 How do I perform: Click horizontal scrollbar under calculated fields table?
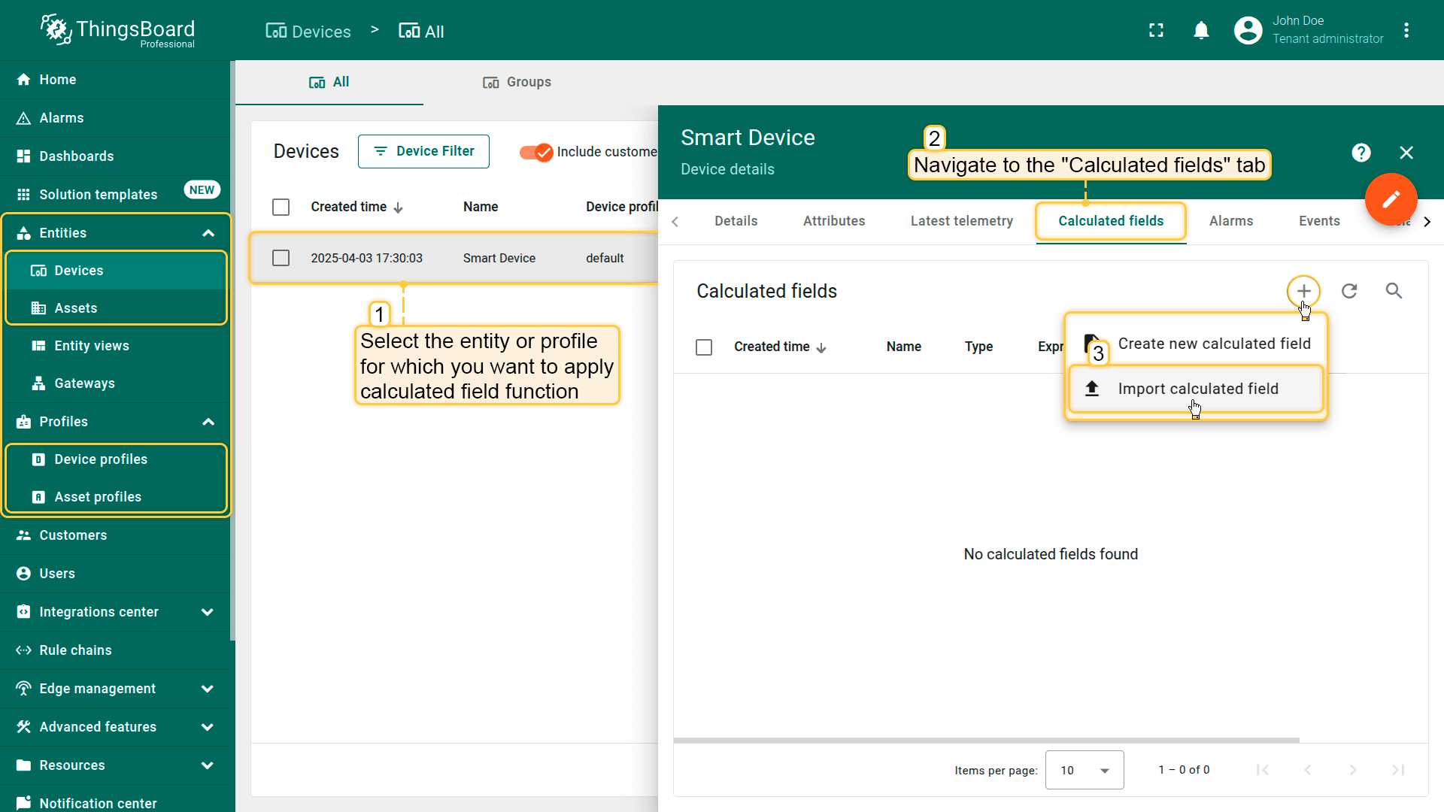point(986,741)
